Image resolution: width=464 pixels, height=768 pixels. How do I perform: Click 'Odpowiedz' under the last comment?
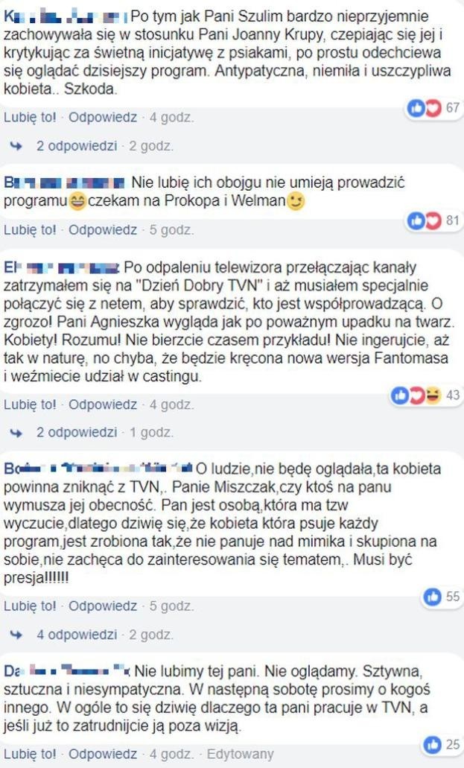(103, 754)
